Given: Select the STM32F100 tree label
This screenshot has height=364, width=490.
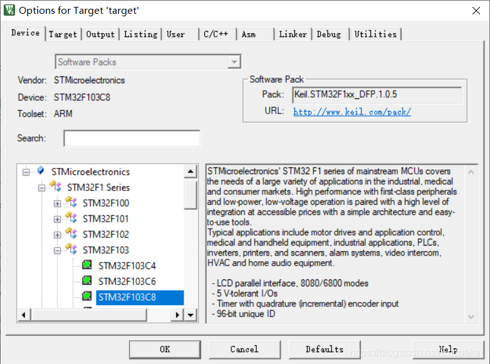Looking at the screenshot, I should [106, 204].
